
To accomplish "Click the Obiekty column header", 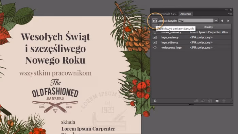I will [x=208, y=27].
